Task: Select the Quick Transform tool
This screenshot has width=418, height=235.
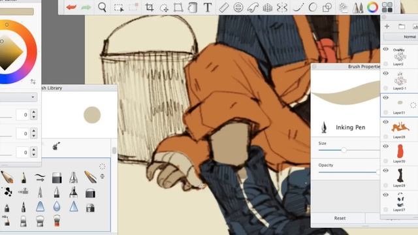Action: pyautogui.click(x=164, y=8)
